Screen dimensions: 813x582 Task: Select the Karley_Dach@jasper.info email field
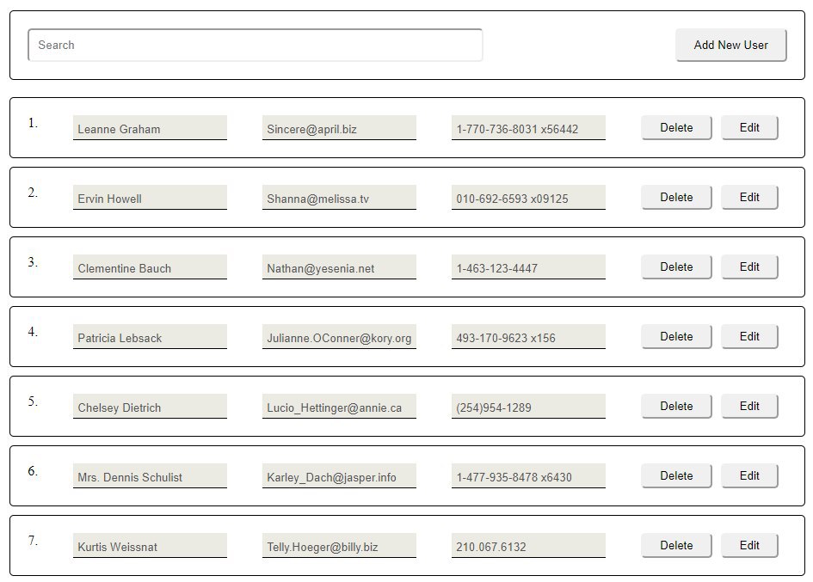[x=339, y=475]
